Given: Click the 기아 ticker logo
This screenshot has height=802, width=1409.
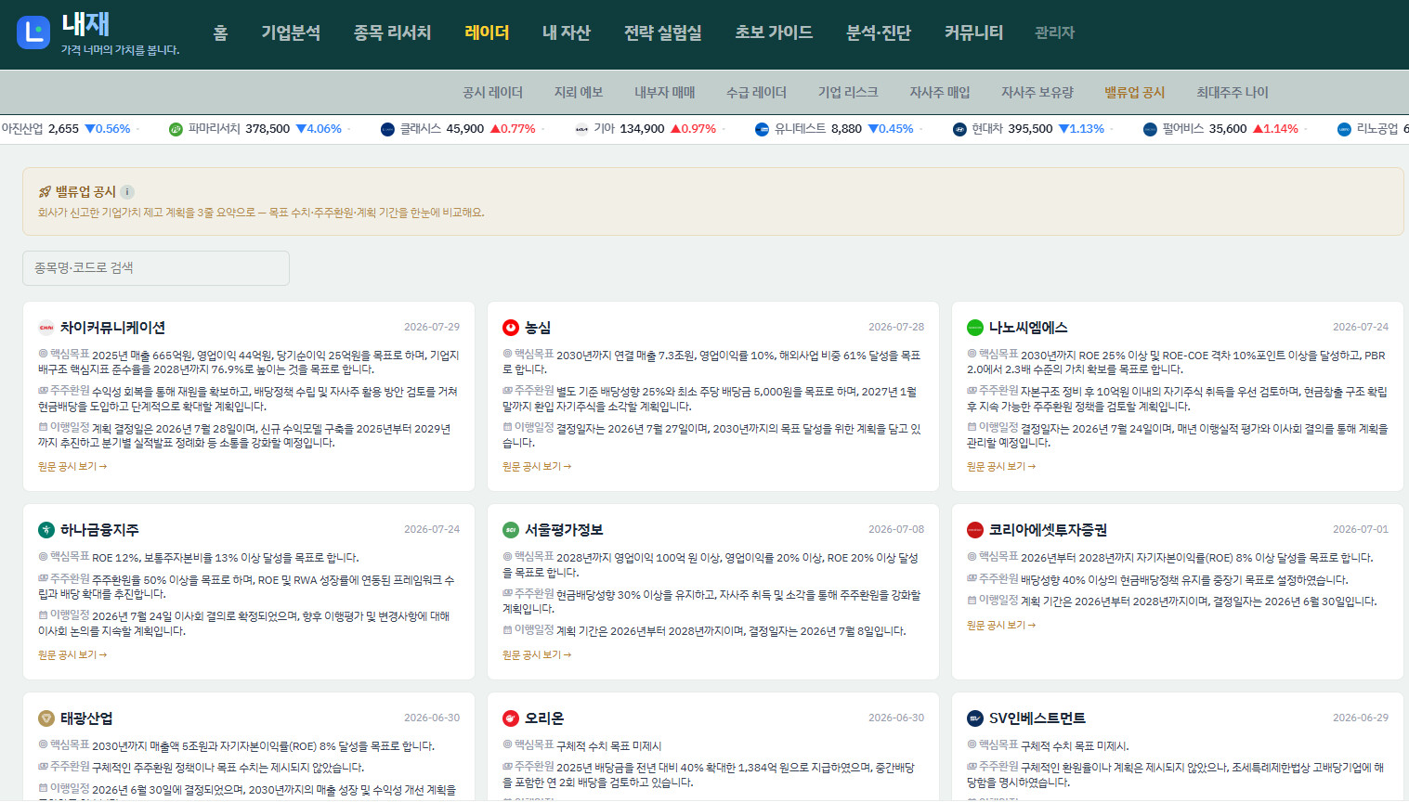Looking at the screenshot, I should (x=581, y=129).
